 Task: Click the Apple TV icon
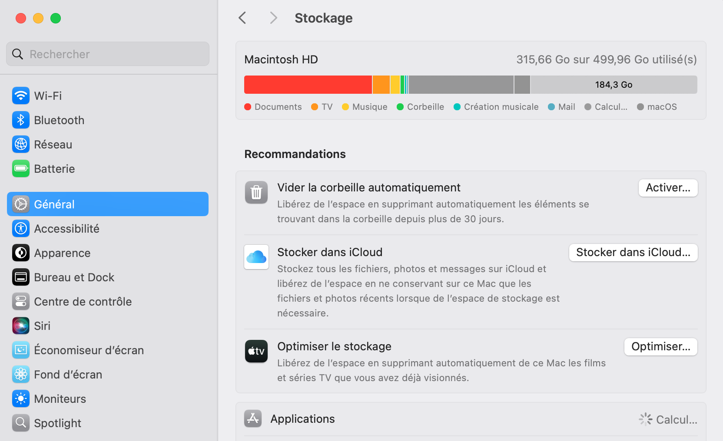pyautogui.click(x=256, y=351)
